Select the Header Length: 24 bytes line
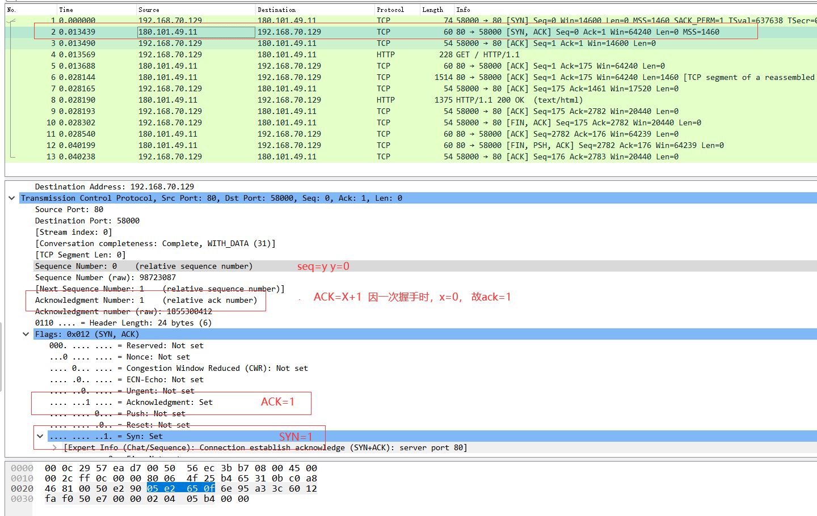 (x=123, y=323)
